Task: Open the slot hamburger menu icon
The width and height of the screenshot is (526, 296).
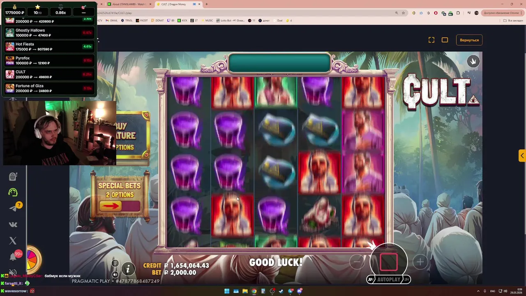Action: point(115,264)
